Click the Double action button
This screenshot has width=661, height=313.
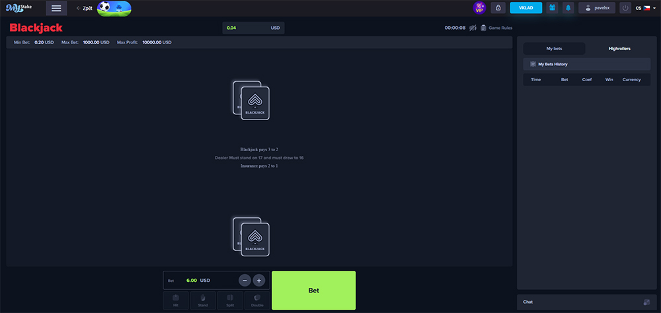click(x=257, y=300)
